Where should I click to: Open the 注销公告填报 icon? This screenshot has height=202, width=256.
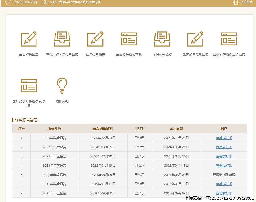162,39
